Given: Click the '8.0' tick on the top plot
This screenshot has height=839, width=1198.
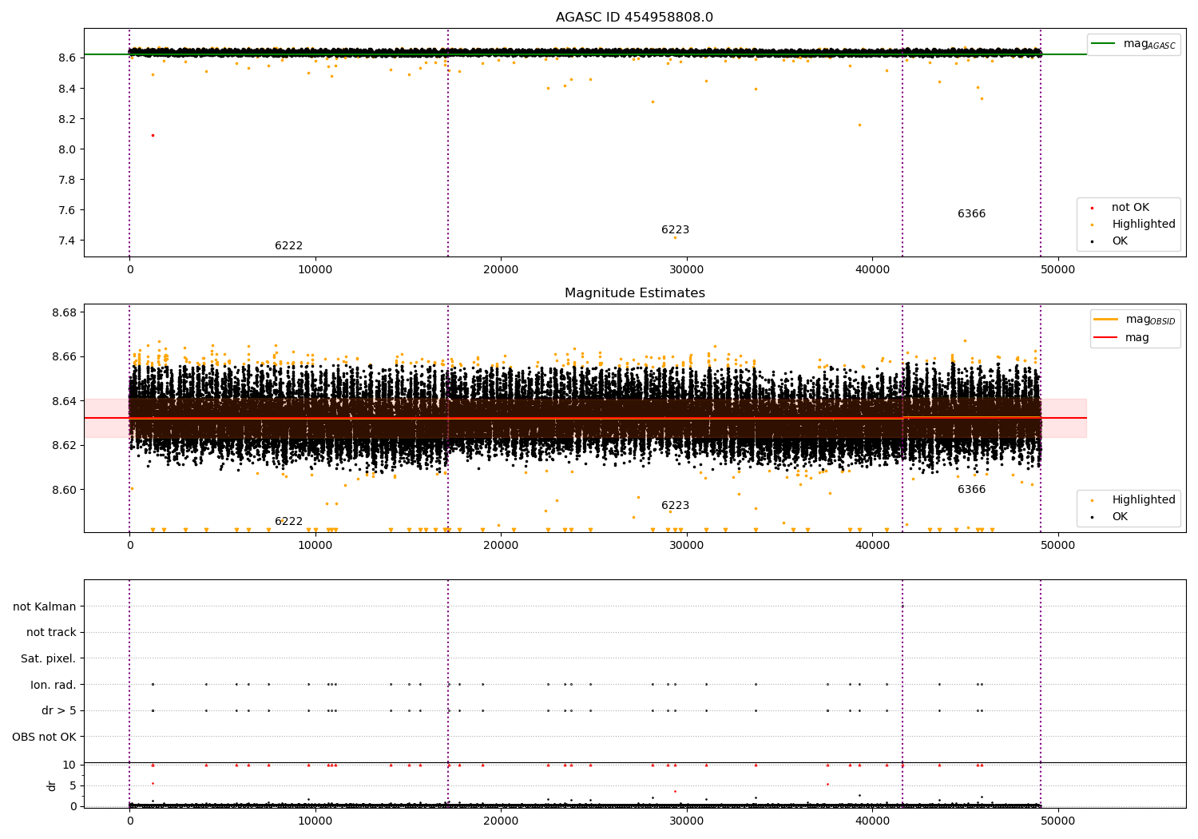Looking at the screenshot, I should 67,149.
